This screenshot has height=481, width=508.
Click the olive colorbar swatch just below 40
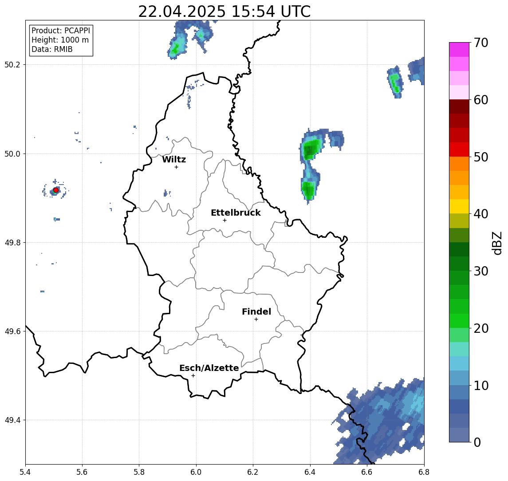[x=459, y=221]
